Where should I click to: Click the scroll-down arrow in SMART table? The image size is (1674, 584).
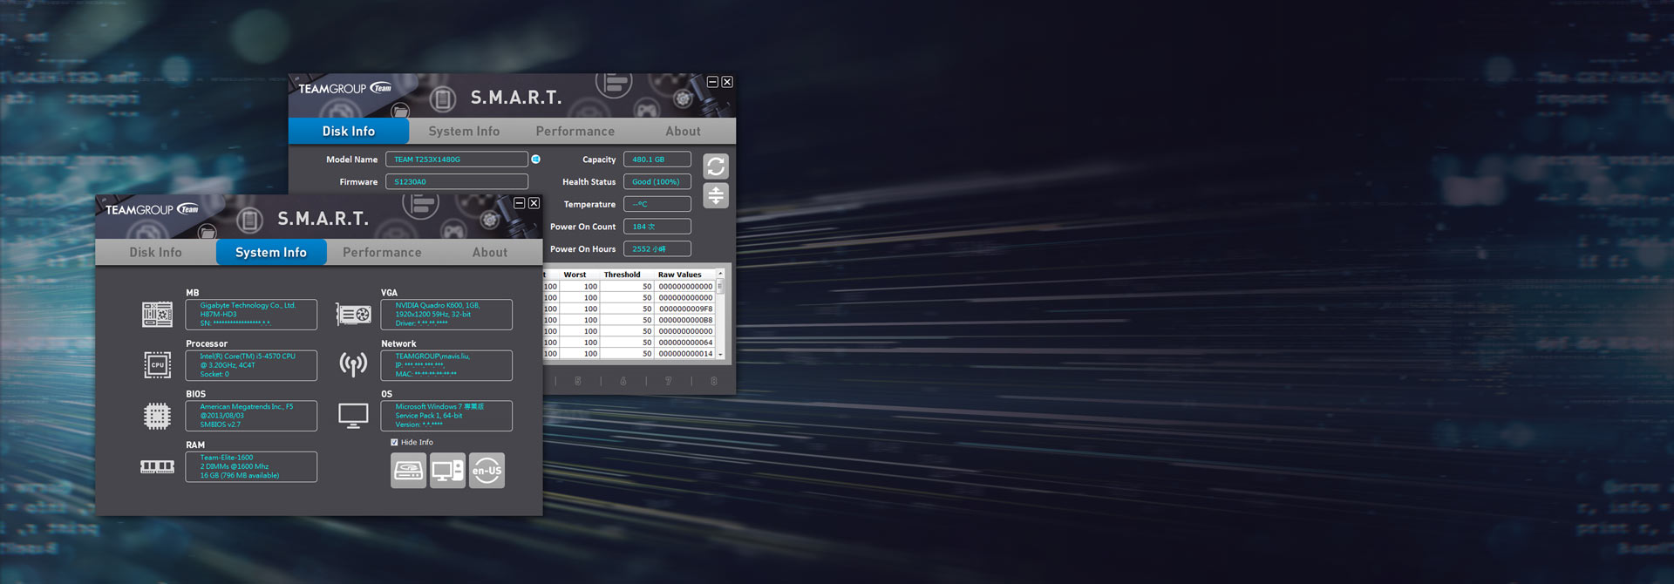pos(720,354)
